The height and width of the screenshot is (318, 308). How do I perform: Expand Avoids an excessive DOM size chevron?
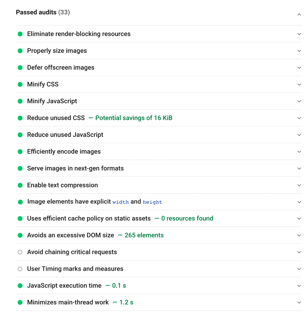pos(299,235)
